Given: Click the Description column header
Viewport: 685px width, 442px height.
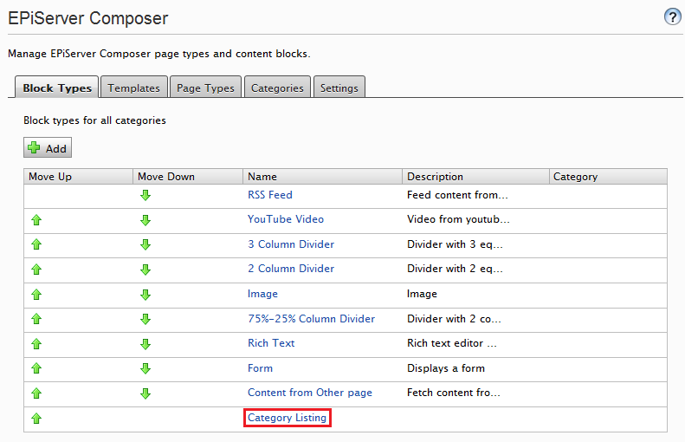Looking at the screenshot, I should pos(475,177).
